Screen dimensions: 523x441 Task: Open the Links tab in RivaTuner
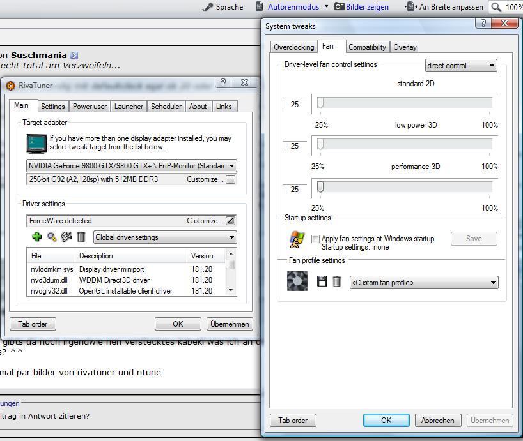click(x=224, y=107)
